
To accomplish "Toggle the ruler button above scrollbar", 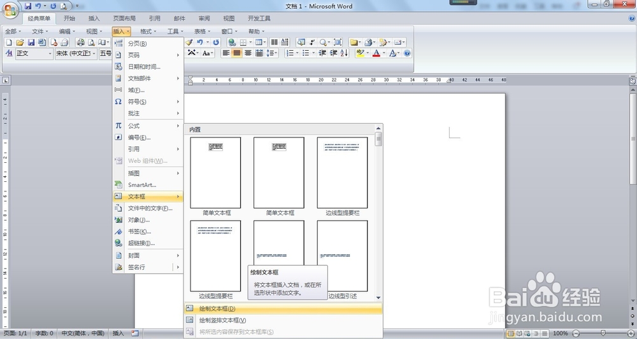I will pos(633,81).
